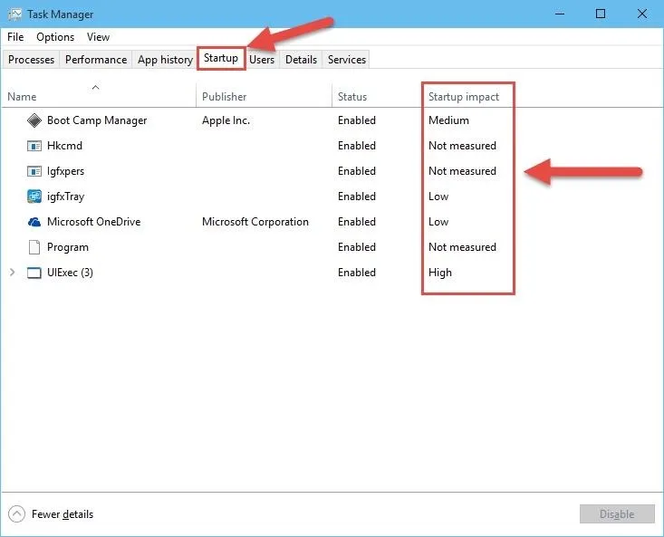Click the Boot Camp Manager diamond icon

coord(34,120)
